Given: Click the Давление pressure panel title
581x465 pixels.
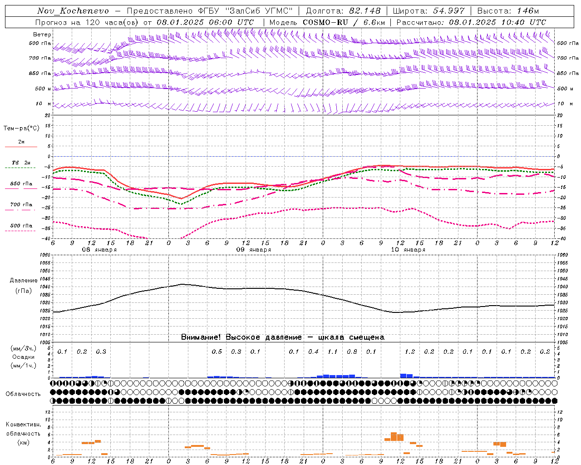Looking at the screenshot, I should pyautogui.click(x=24, y=281).
